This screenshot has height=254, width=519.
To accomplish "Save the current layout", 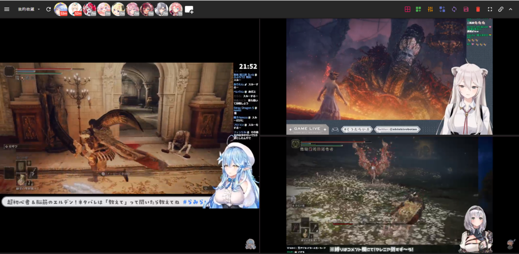I will (466, 9).
